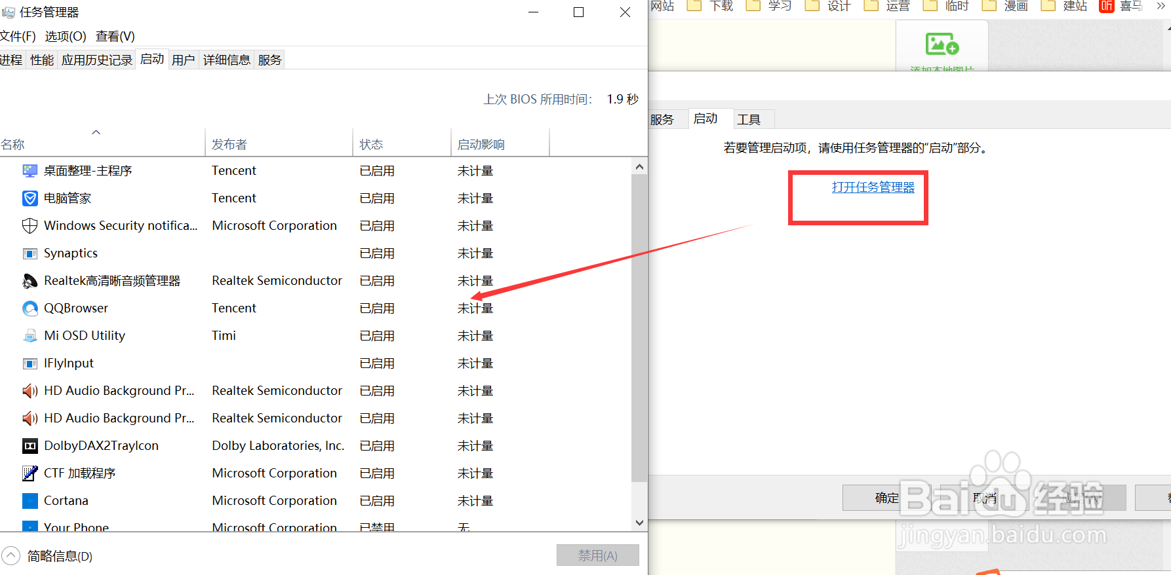Viewport: 1171px width, 575px height.
Task: Click the IFlyInput icon
Action: 30,363
